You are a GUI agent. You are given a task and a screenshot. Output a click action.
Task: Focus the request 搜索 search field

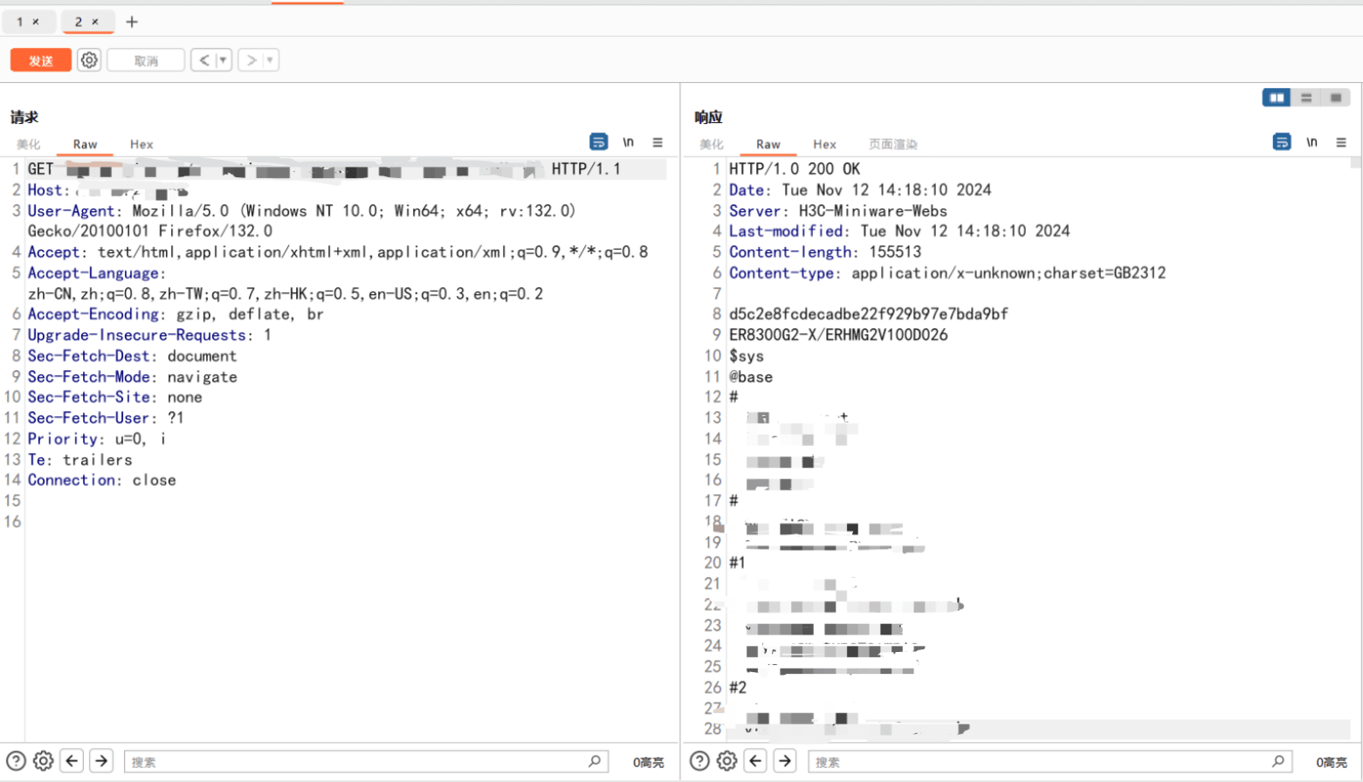pos(366,762)
